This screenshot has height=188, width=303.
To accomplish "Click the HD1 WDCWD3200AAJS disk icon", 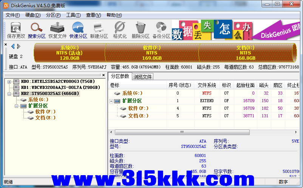I will [16, 88].
